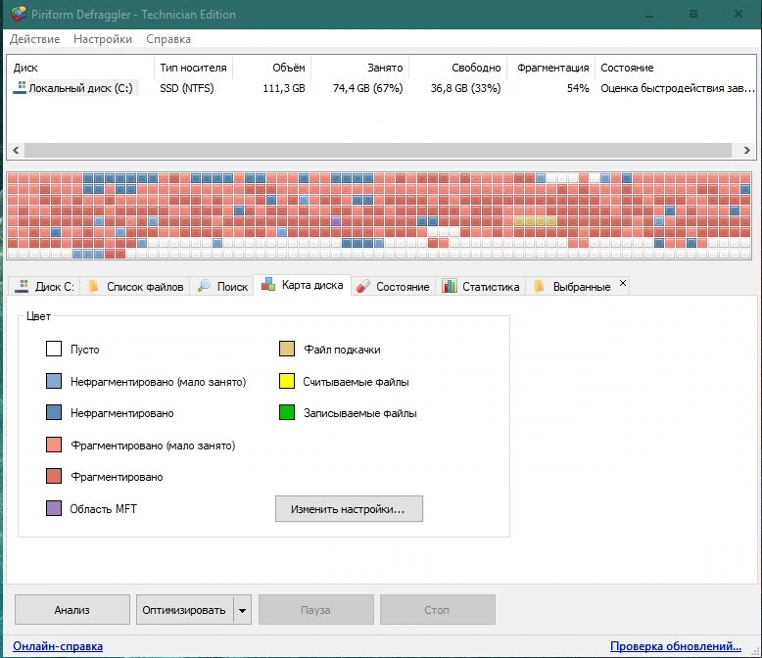Click the 36,8 GB (33%) free value
Image resolution: width=762 pixels, height=658 pixels.
click(465, 88)
